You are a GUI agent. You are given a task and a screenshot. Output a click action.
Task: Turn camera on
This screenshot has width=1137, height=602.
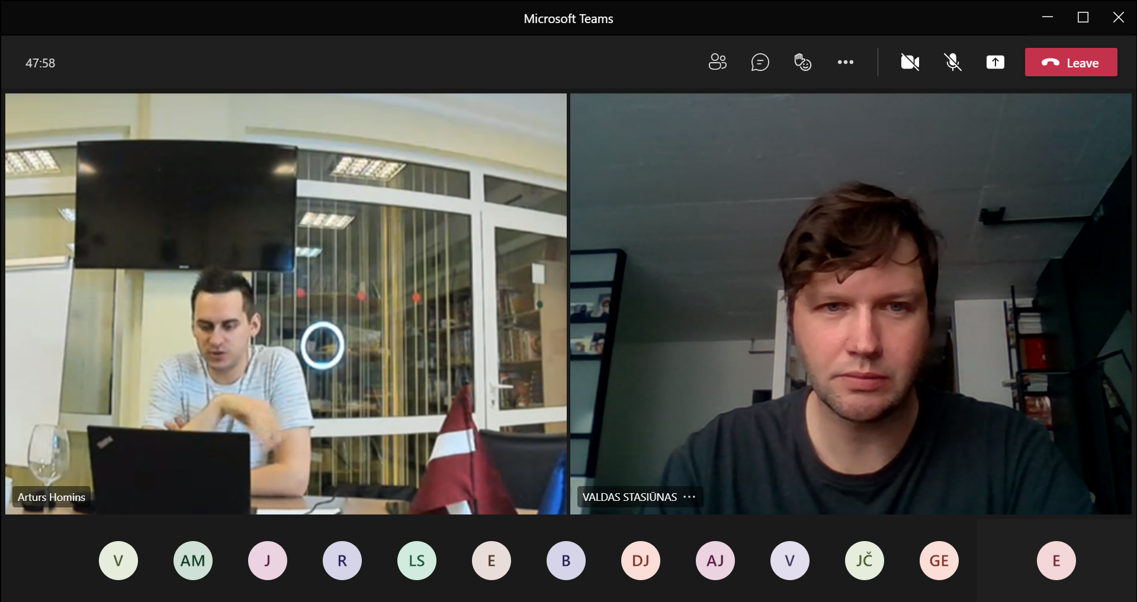click(910, 62)
